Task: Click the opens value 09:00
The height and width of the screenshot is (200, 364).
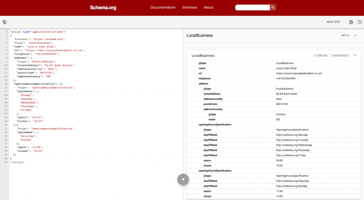Action: click(x=279, y=160)
